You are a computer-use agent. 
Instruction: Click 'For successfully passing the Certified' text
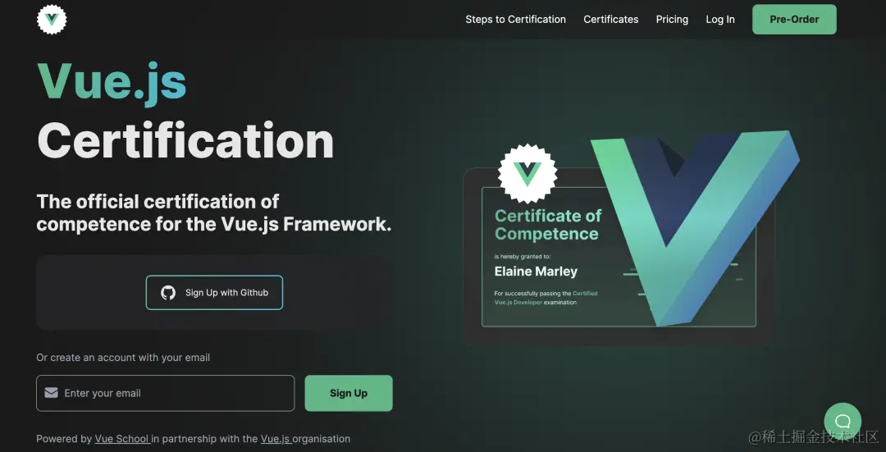[x=546, y=293]
